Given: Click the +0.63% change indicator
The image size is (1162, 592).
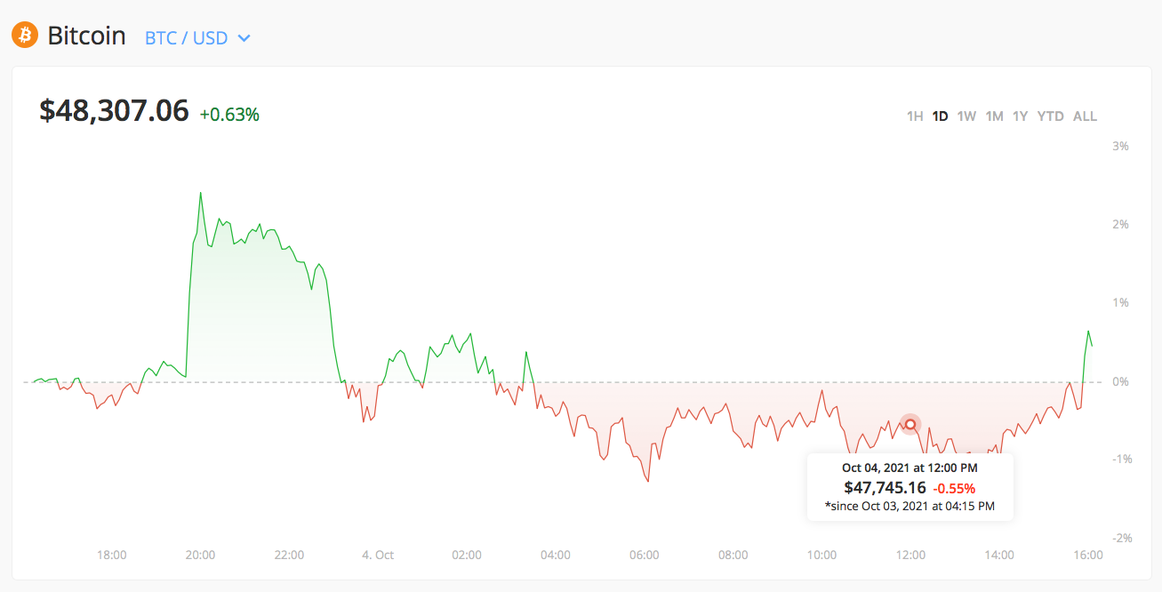Looking at the screenshot, I should (x=229, y=115).
